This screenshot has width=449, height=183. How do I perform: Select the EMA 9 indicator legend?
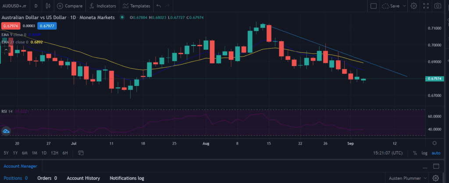click(x=14, y=35)
